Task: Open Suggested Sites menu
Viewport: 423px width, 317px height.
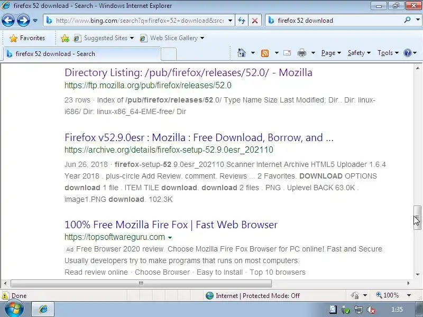Action: pos(104,38)
